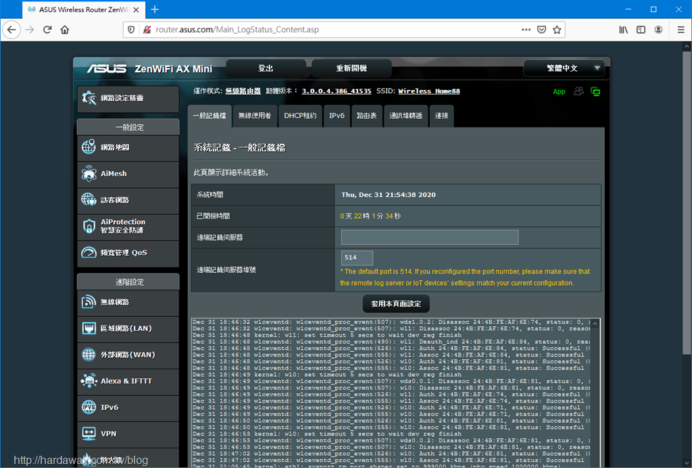Image resolution: width=692 pixels, height=468 pixels.
Task: Open the Firefox library icon
Action: [x=623, y=30]
